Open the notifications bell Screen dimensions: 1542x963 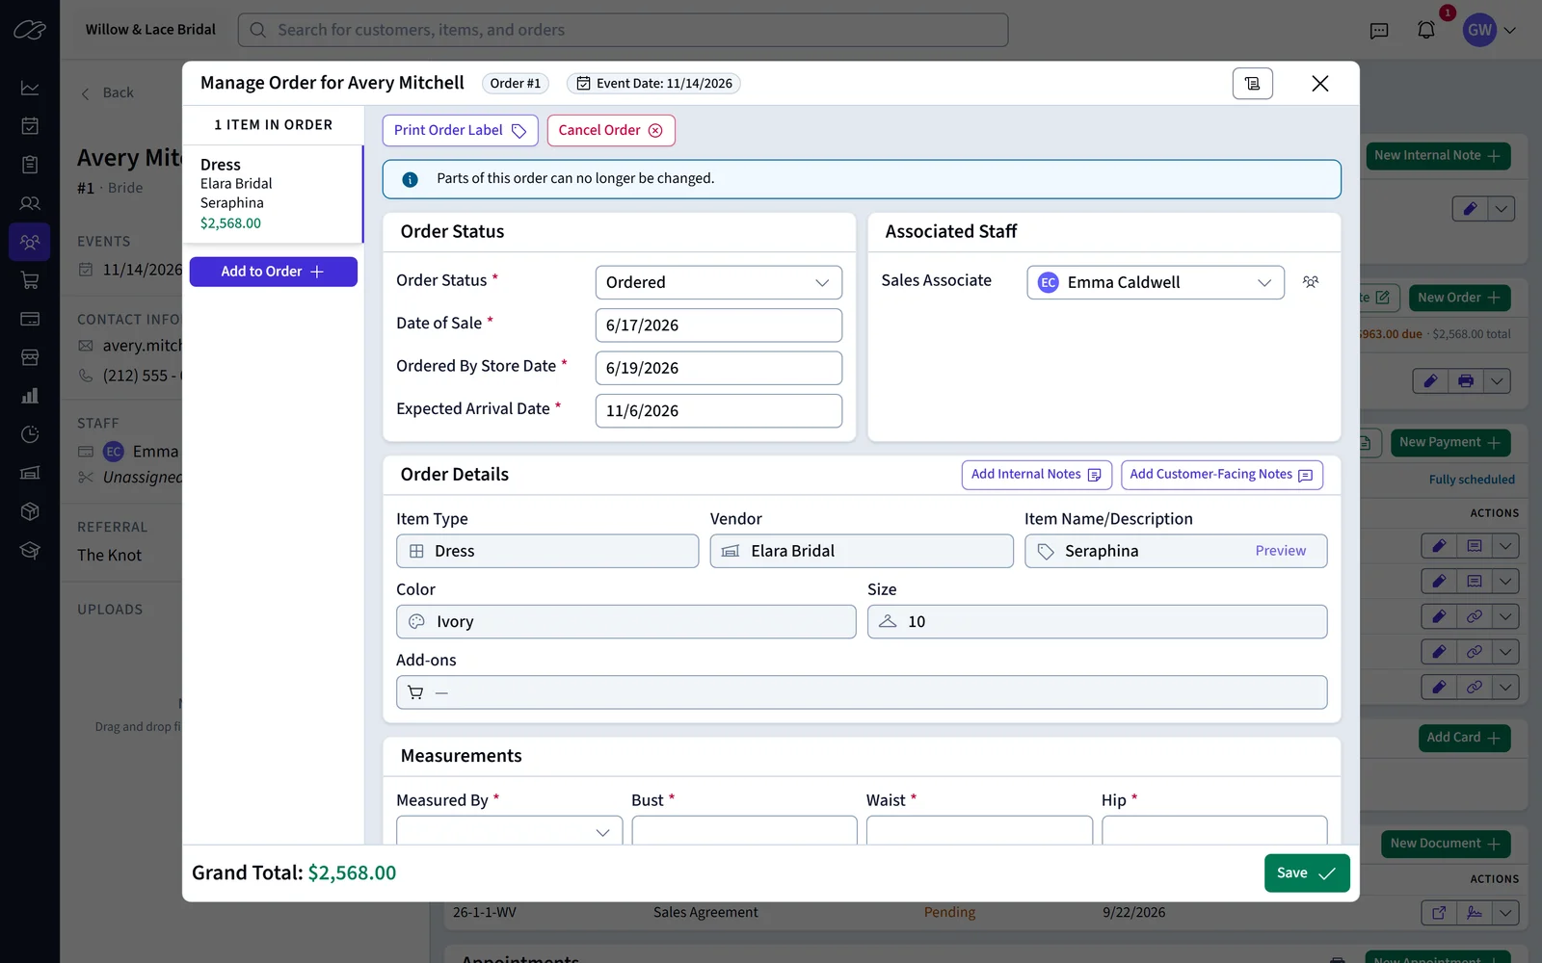1426,30
